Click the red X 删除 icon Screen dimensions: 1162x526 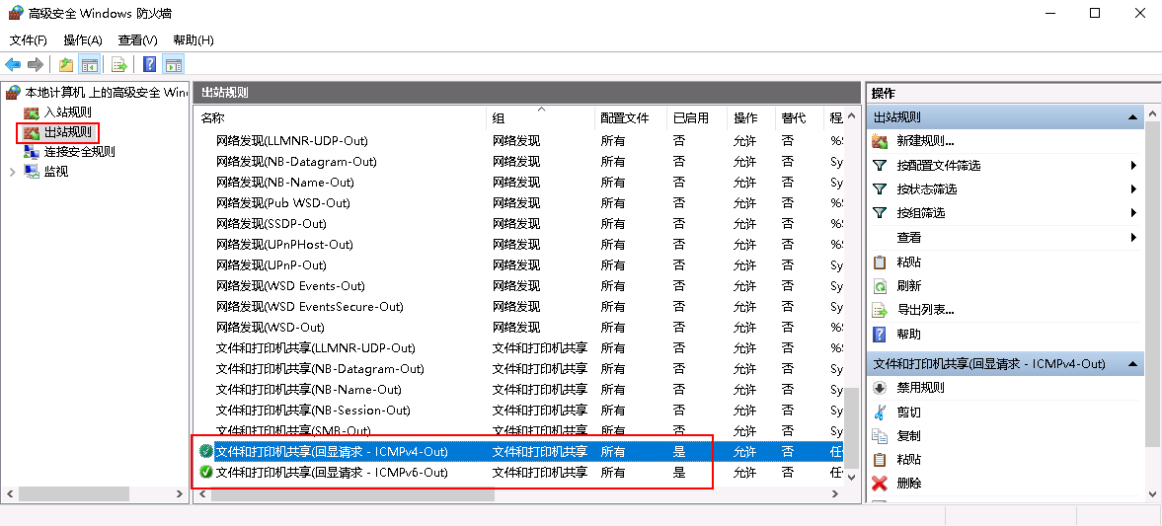[880, 483]
